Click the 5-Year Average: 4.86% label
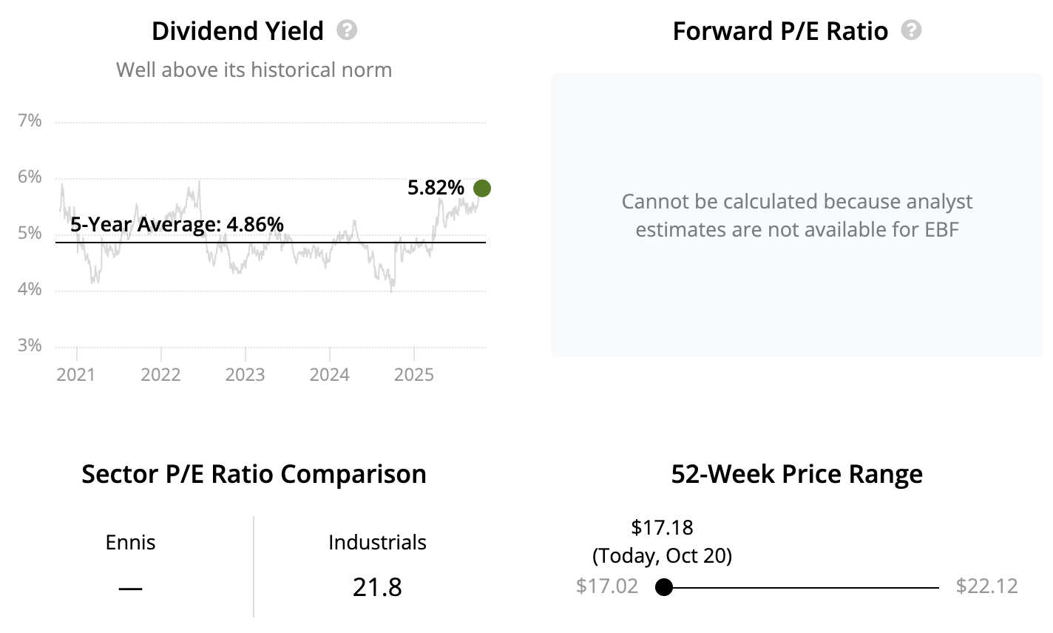 coord(177,224)
